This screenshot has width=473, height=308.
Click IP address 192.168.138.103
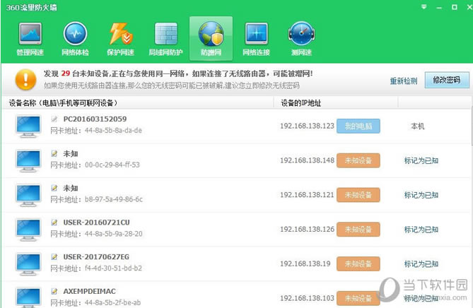click(307, 298)
